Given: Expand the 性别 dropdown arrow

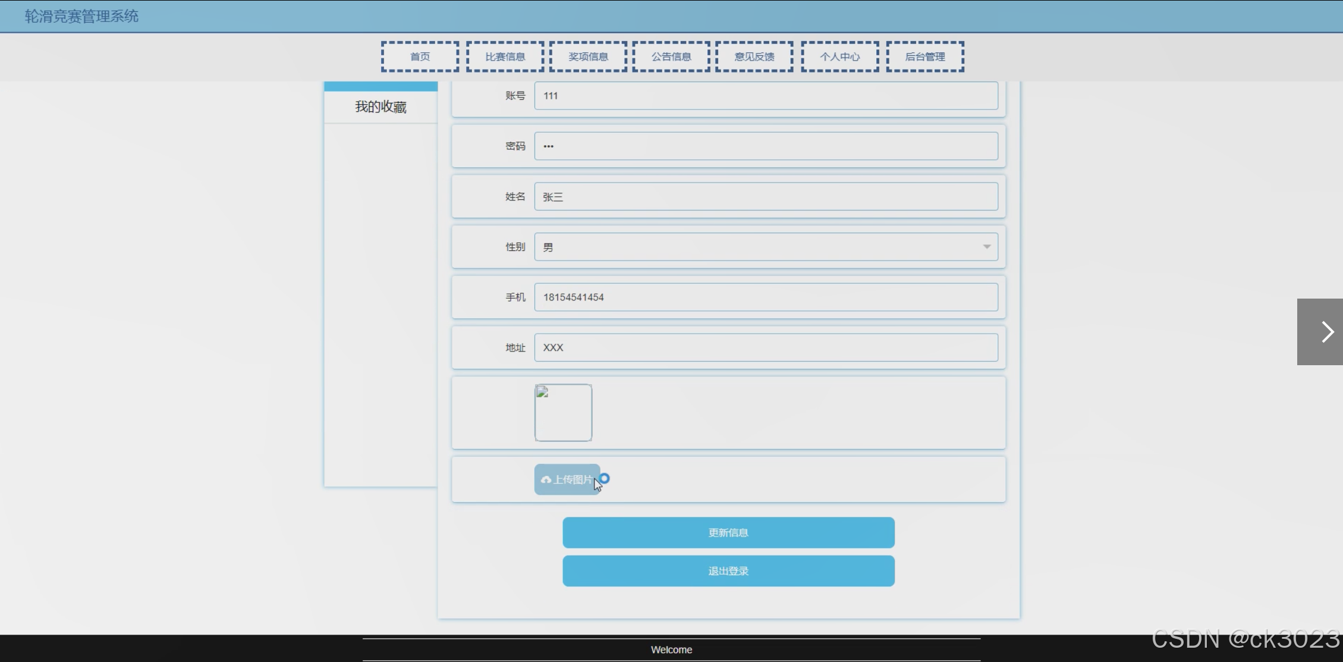Looking at the screenshot, I should [986, 247].
